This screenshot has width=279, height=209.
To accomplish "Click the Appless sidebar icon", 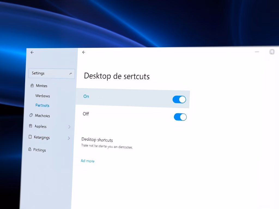I will (x=31, y=126).
